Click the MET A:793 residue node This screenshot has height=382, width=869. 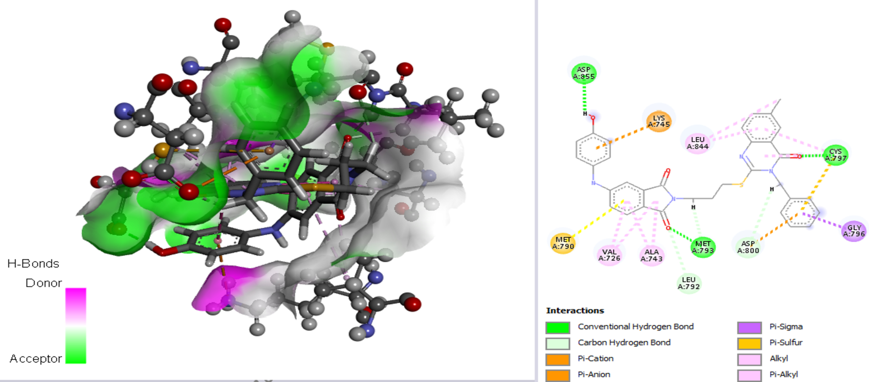coord(703,247)
